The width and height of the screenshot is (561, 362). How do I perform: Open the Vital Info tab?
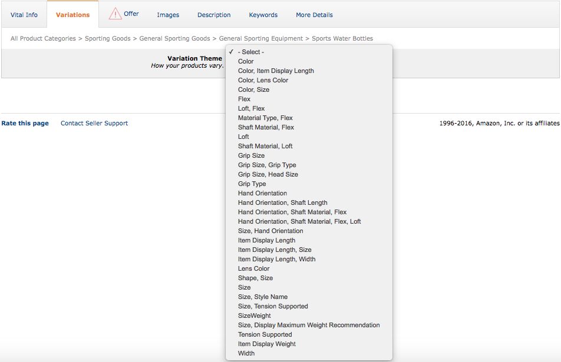[x=24, y=15]
